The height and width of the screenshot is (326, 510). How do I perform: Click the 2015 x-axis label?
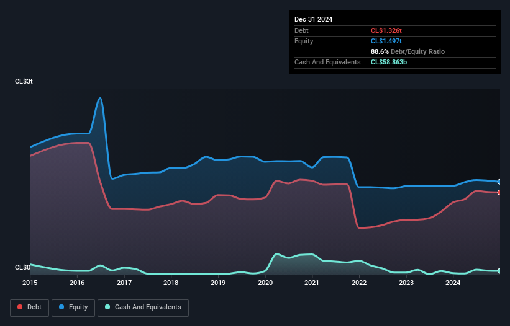30,283
